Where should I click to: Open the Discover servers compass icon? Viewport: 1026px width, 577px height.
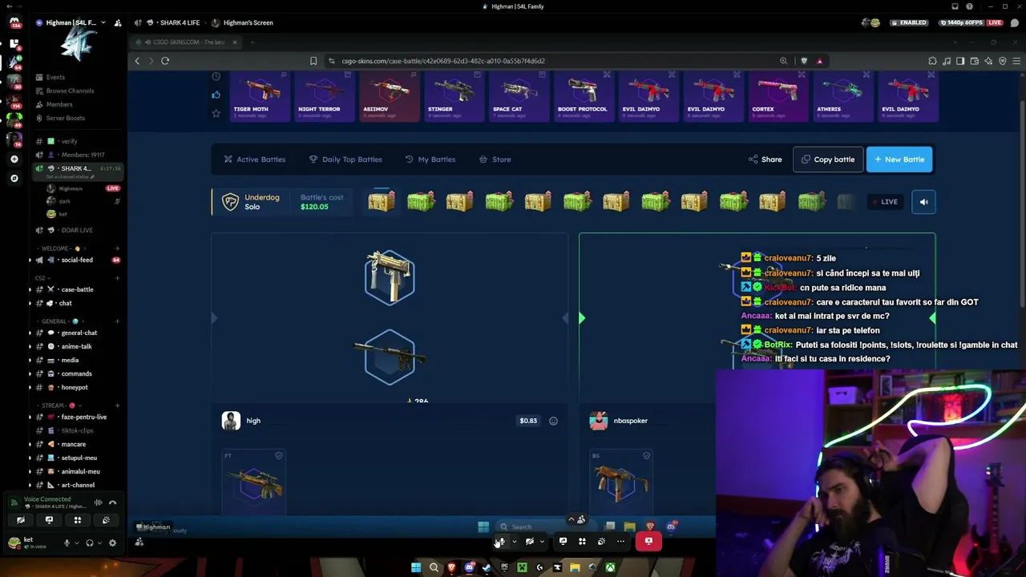(14, 178)
